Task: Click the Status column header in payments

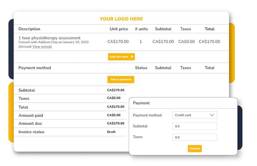Action: coord(141,68)
